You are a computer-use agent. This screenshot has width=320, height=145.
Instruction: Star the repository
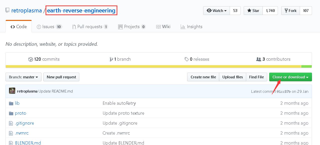[253, 10]
